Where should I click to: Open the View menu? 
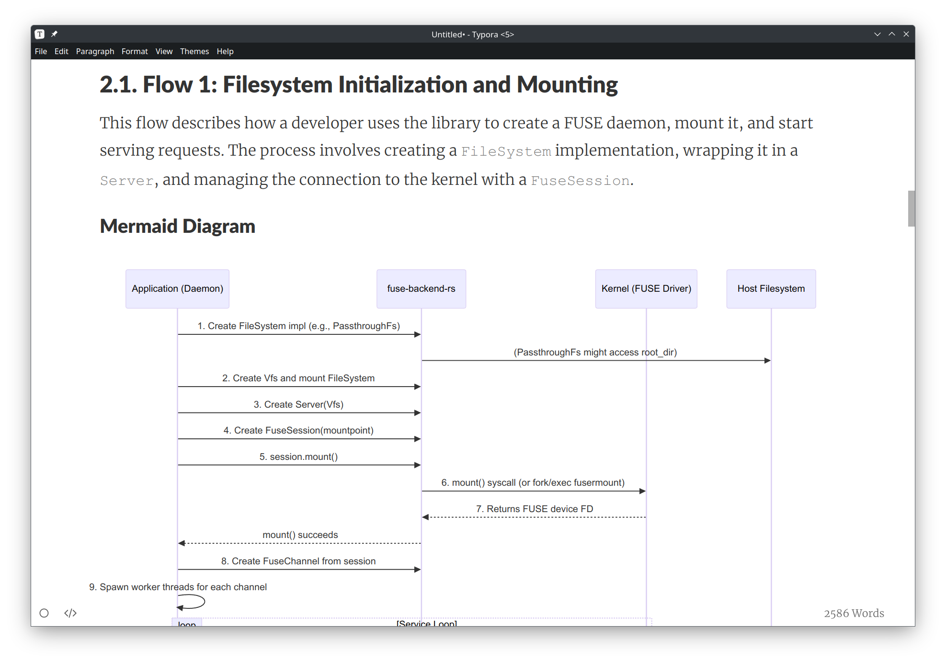(164, 51)
